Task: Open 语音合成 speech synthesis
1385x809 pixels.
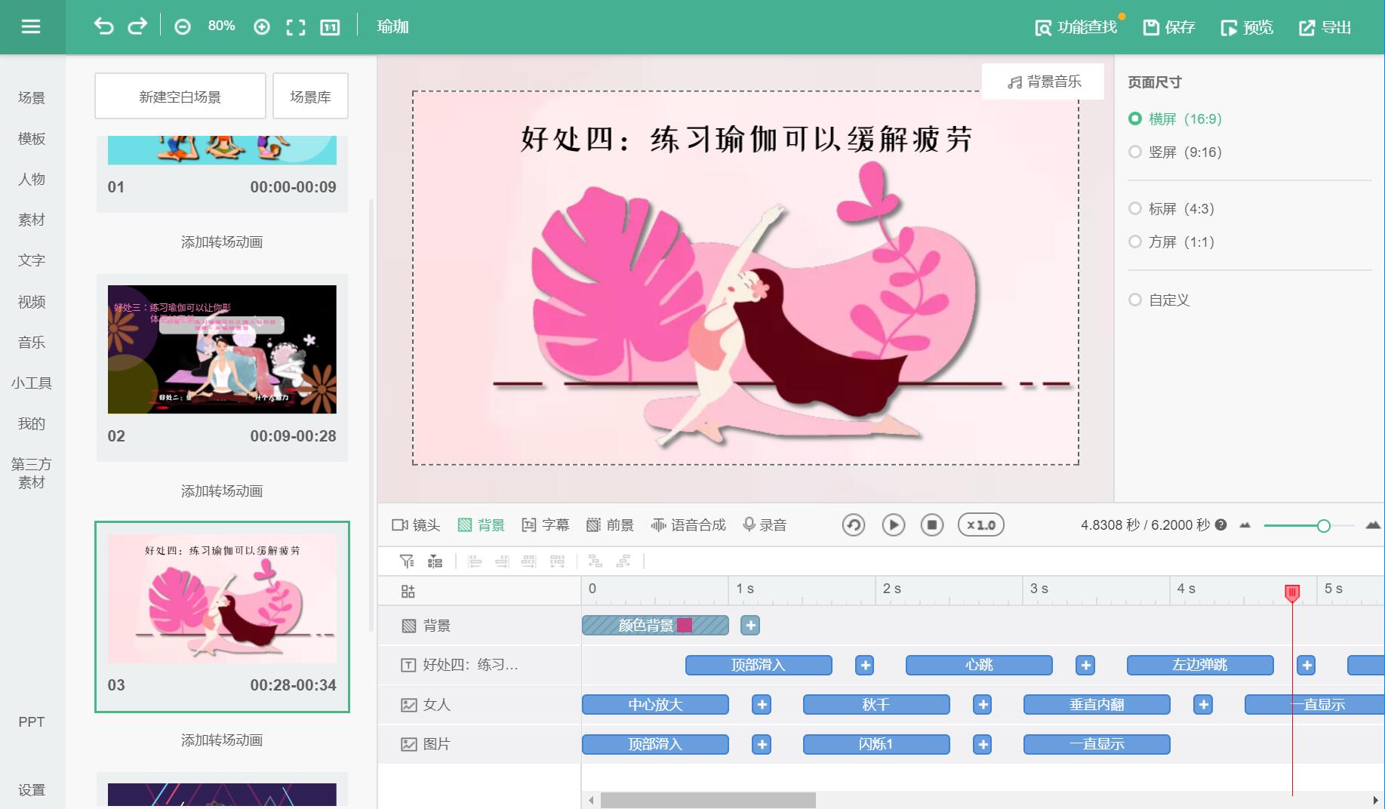Action: point(688,524)
